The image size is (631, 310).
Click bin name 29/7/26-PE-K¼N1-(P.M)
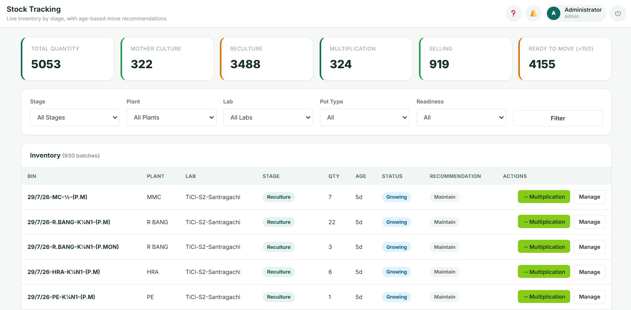click(x=61, y=297)
